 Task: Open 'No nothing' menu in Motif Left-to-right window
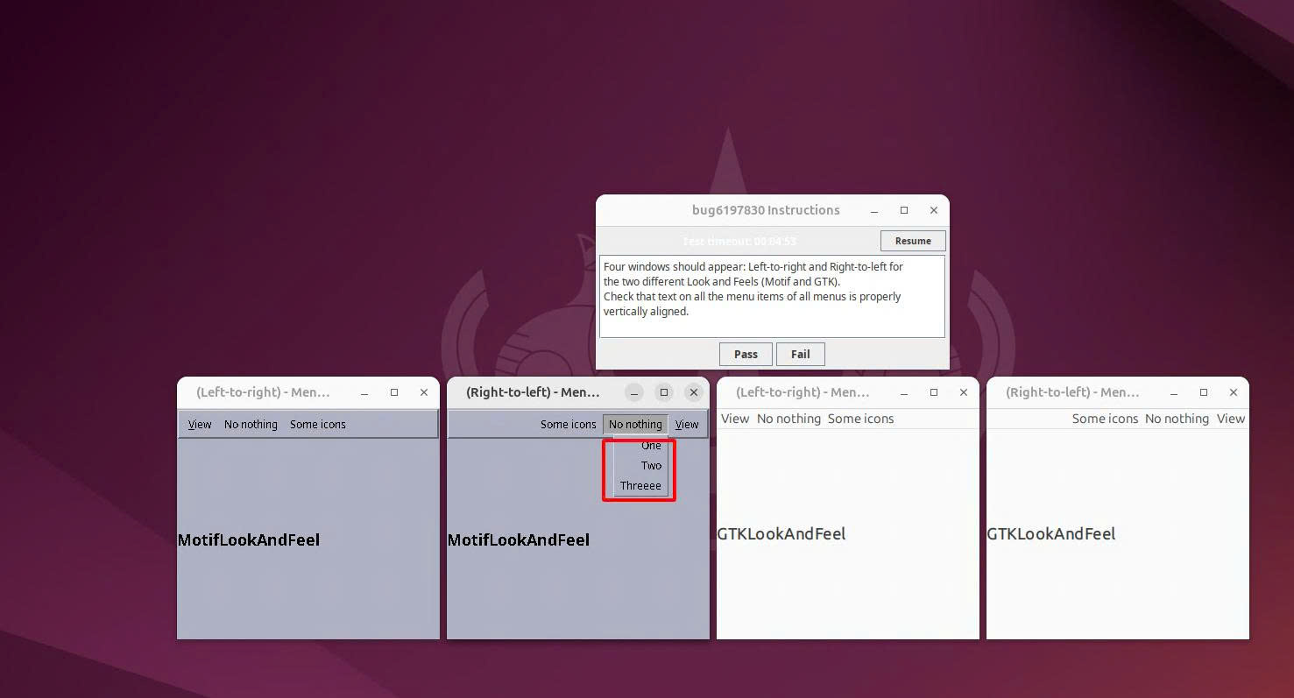tap(251, 425)
